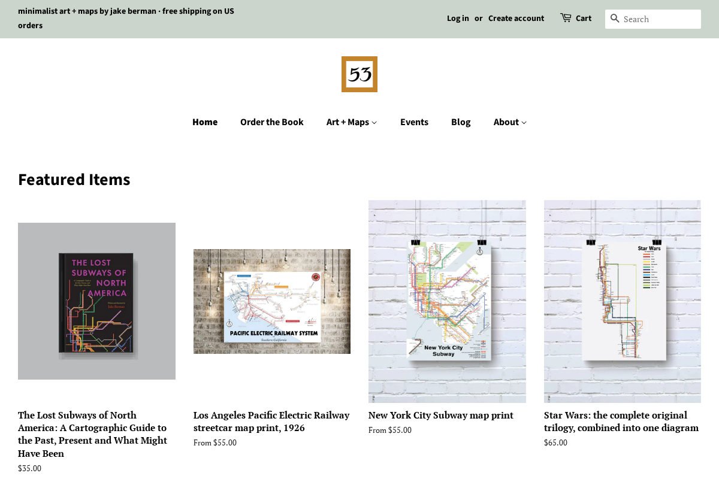Click the search magnifier icon

pos(615,19)
